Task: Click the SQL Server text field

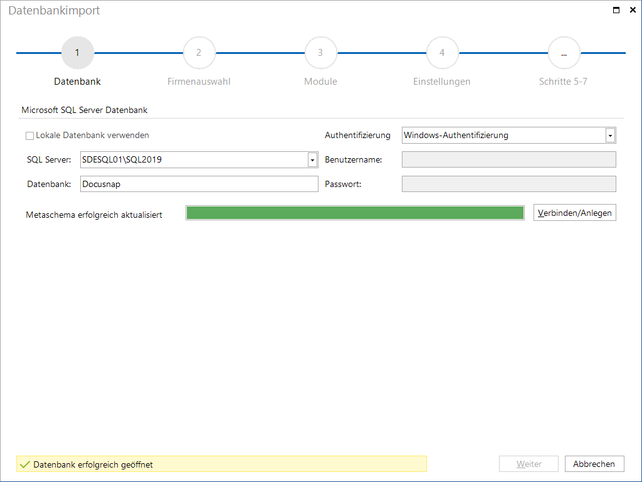Action: [x=194, y=160]
